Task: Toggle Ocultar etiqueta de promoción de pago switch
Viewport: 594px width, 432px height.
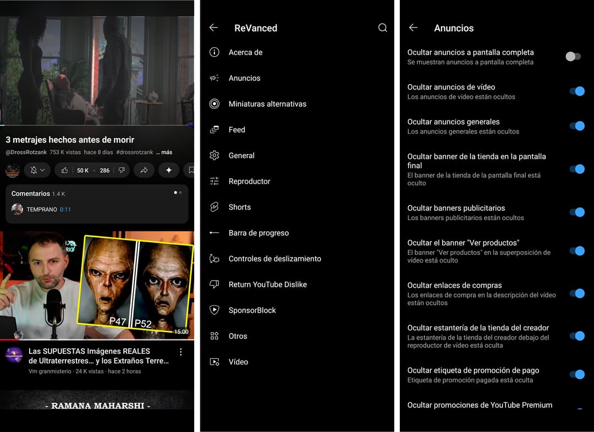Action: pos(577,374)
